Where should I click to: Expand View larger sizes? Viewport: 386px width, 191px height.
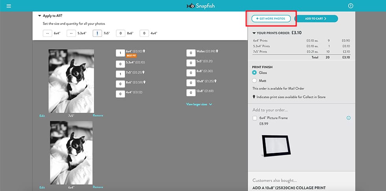tap(199, 105)
